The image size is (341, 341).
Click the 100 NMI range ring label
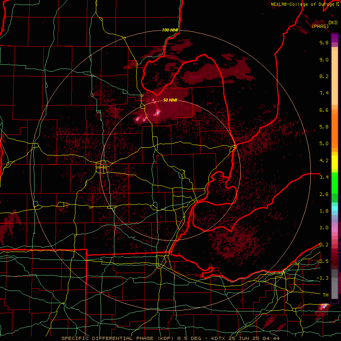(170, 30)
